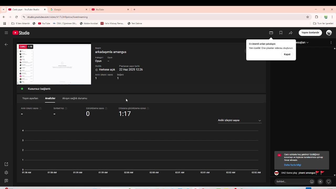
Task: Open the settings gear in left sidebar
Action: click(x=6, y=172)
